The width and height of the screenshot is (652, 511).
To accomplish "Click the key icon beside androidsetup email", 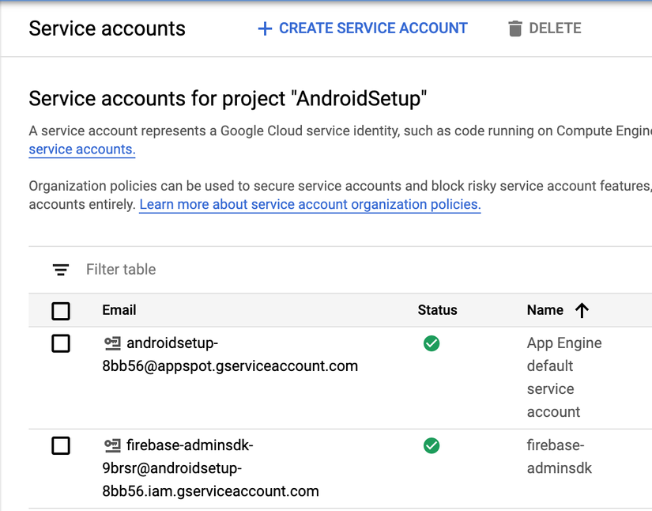I will 112,343.
